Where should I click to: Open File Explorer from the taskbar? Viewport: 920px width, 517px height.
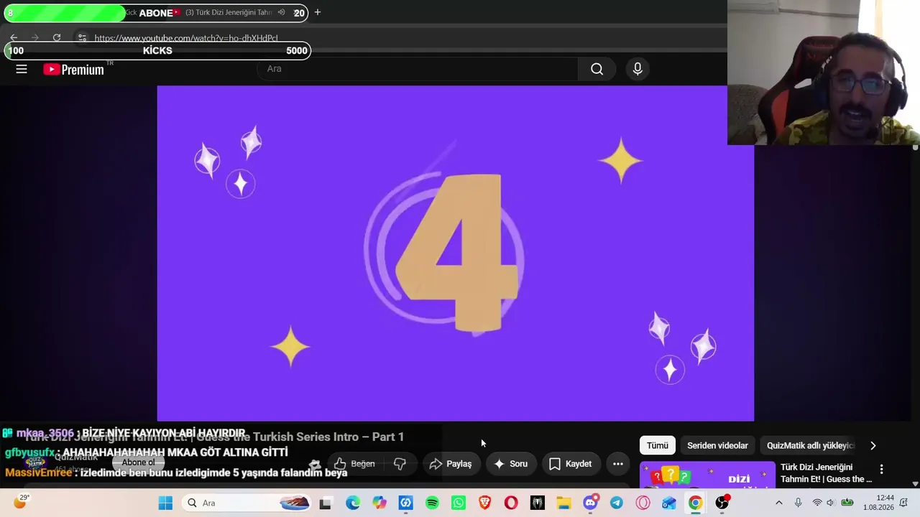coord(563,503)
